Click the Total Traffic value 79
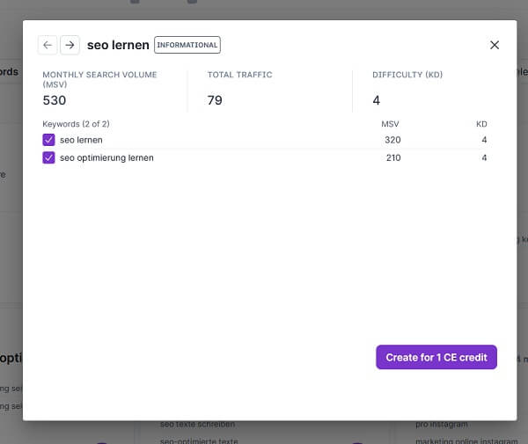The image size is (528, 444). [215, 100]
